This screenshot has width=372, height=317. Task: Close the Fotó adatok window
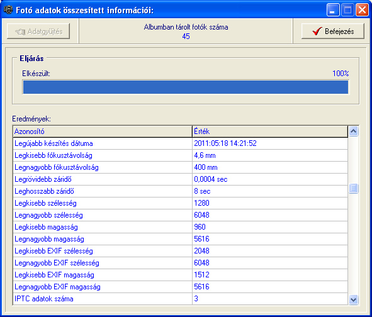[x=362, y=9]
